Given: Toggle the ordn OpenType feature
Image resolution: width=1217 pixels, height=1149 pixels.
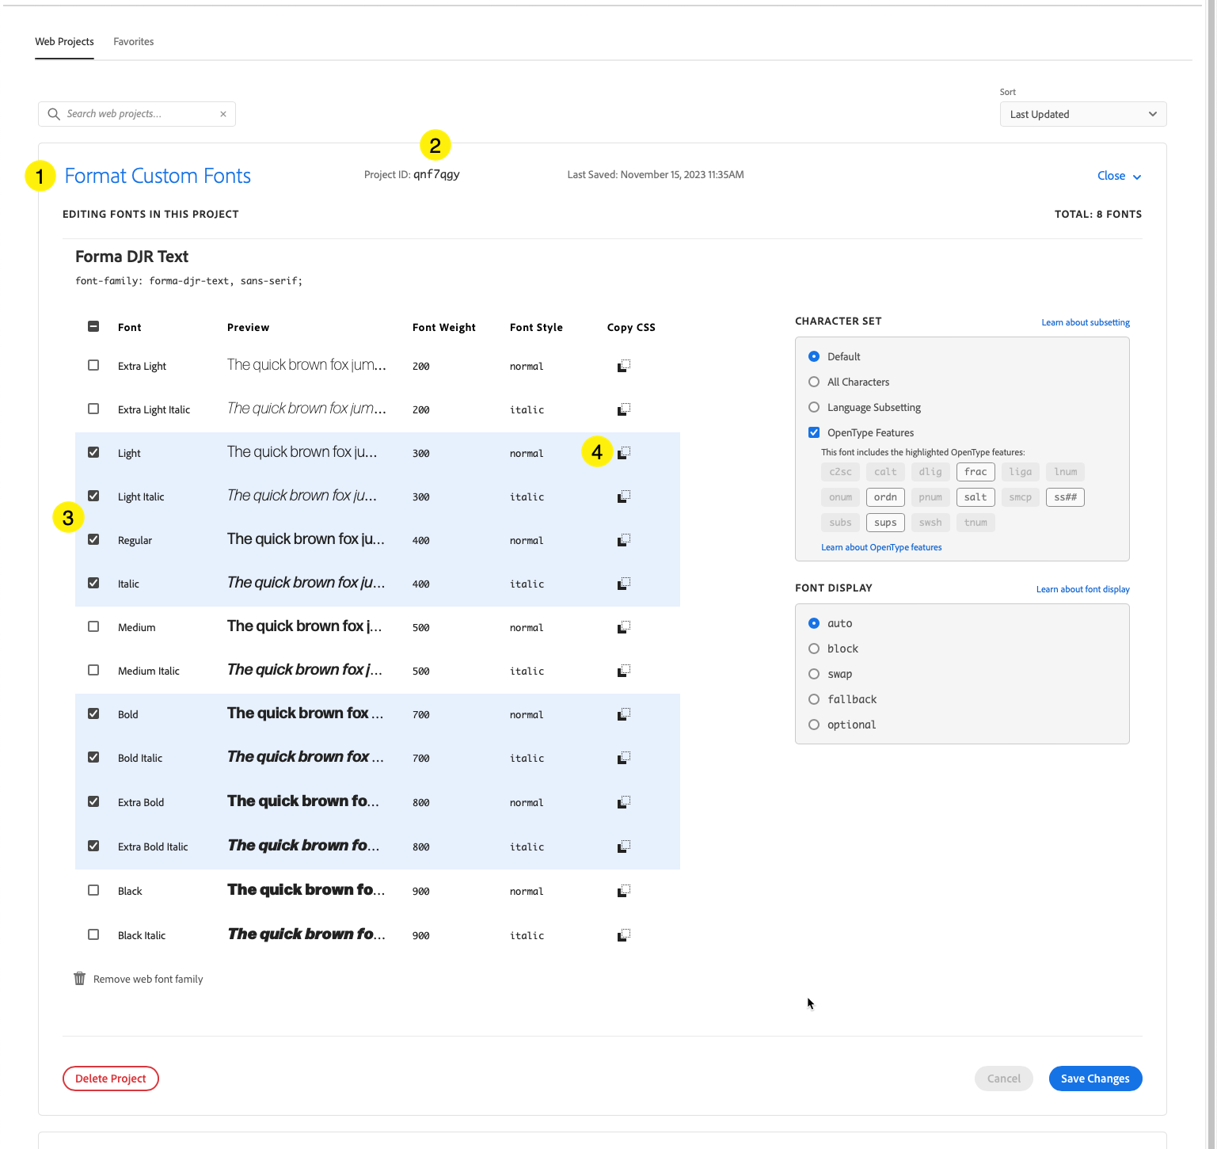Looking at the screenshot, I should 885,497.
